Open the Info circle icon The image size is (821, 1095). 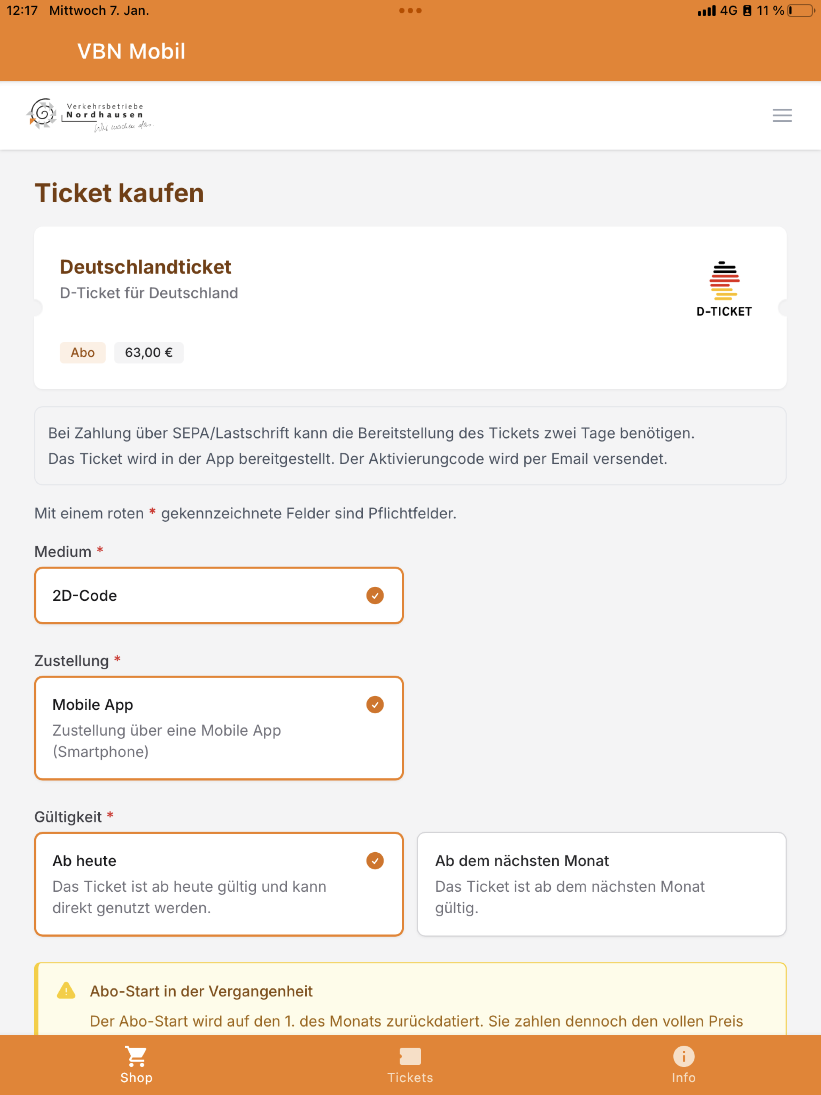click(683, 1056)
